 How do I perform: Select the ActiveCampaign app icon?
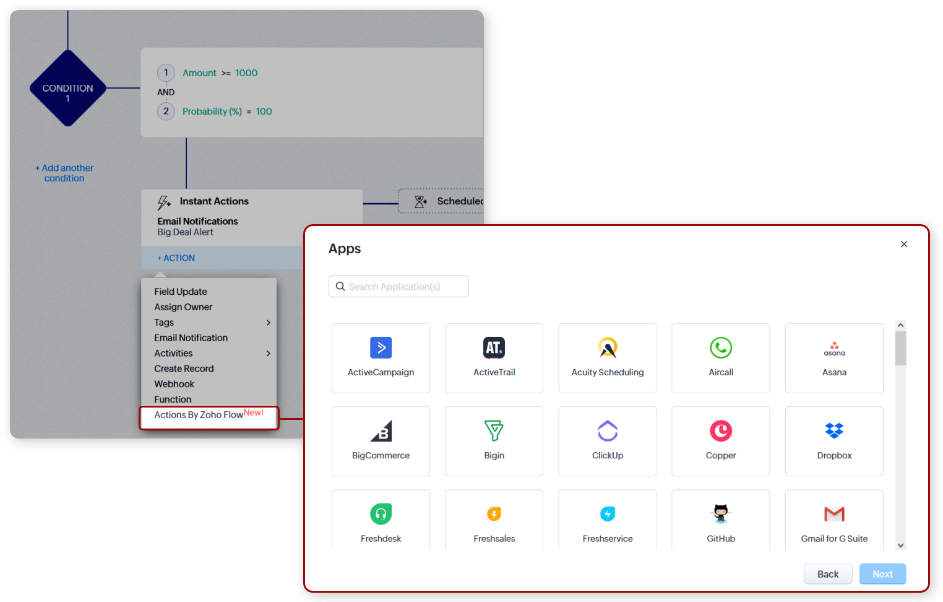tap(381, 348)
